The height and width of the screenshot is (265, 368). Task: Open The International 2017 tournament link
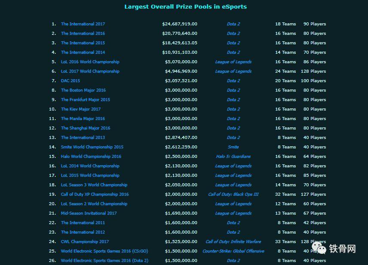coord(83,24)
